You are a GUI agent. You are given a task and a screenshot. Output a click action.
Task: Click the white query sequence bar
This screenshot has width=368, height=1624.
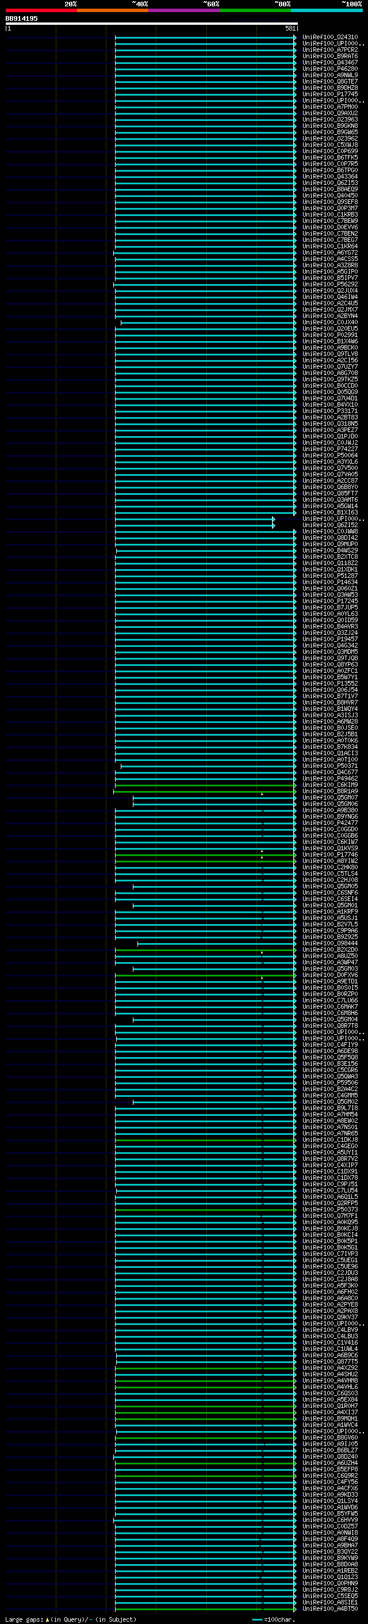(x=152, y=24)
